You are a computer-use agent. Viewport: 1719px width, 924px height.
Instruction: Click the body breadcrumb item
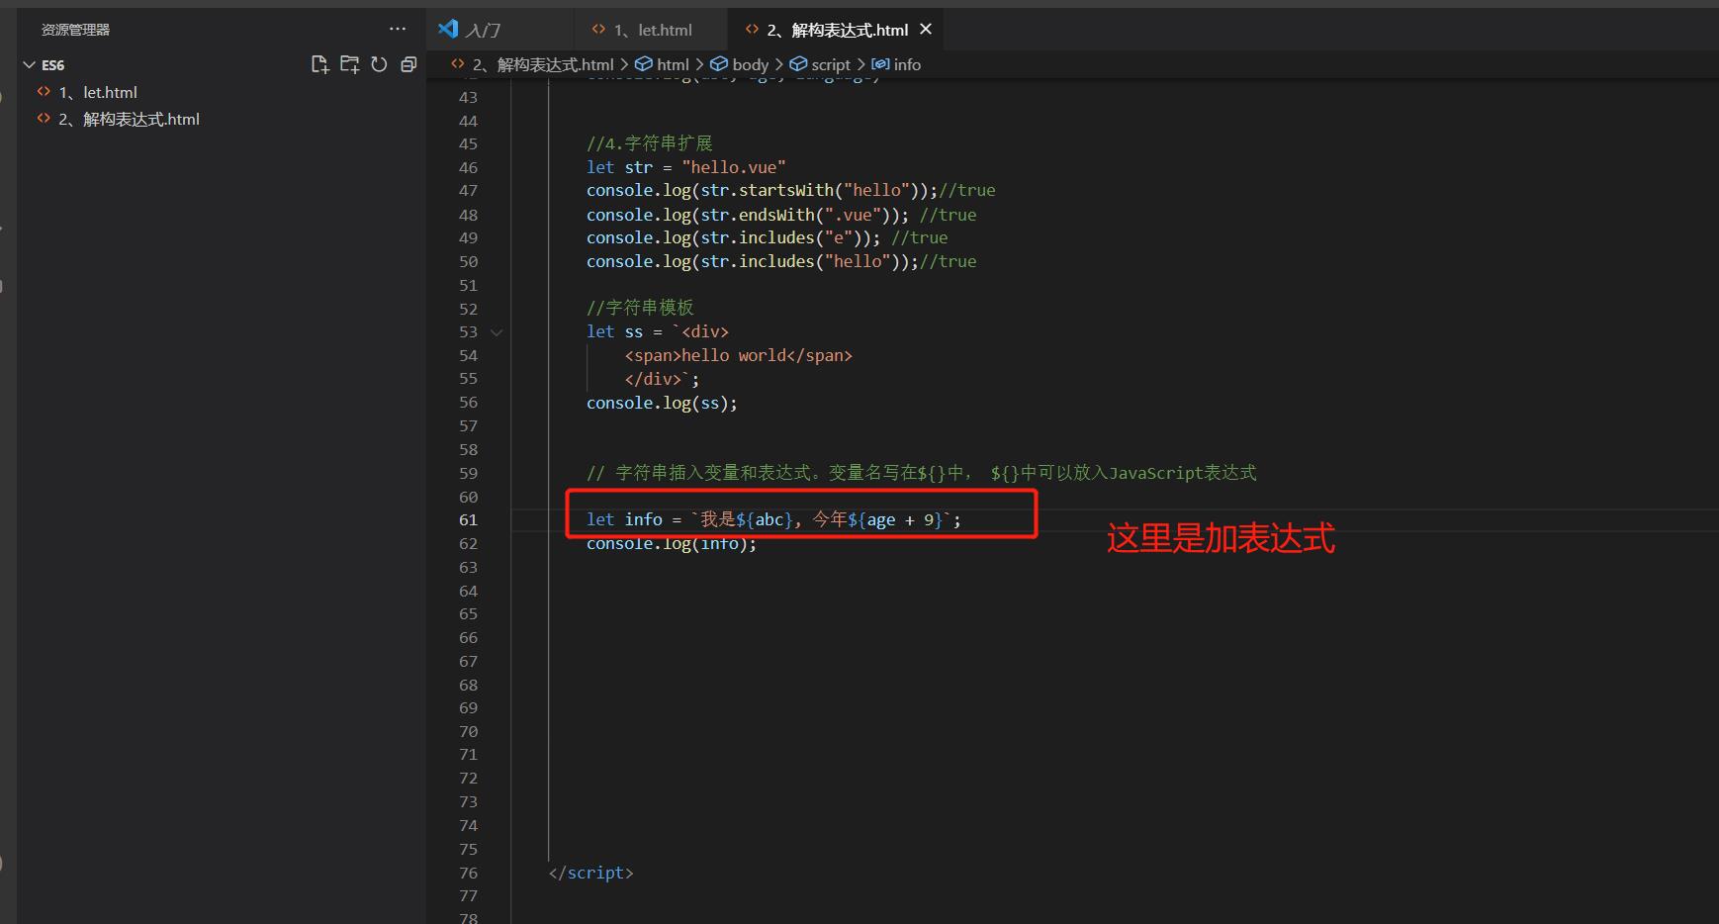coord(750,64)
